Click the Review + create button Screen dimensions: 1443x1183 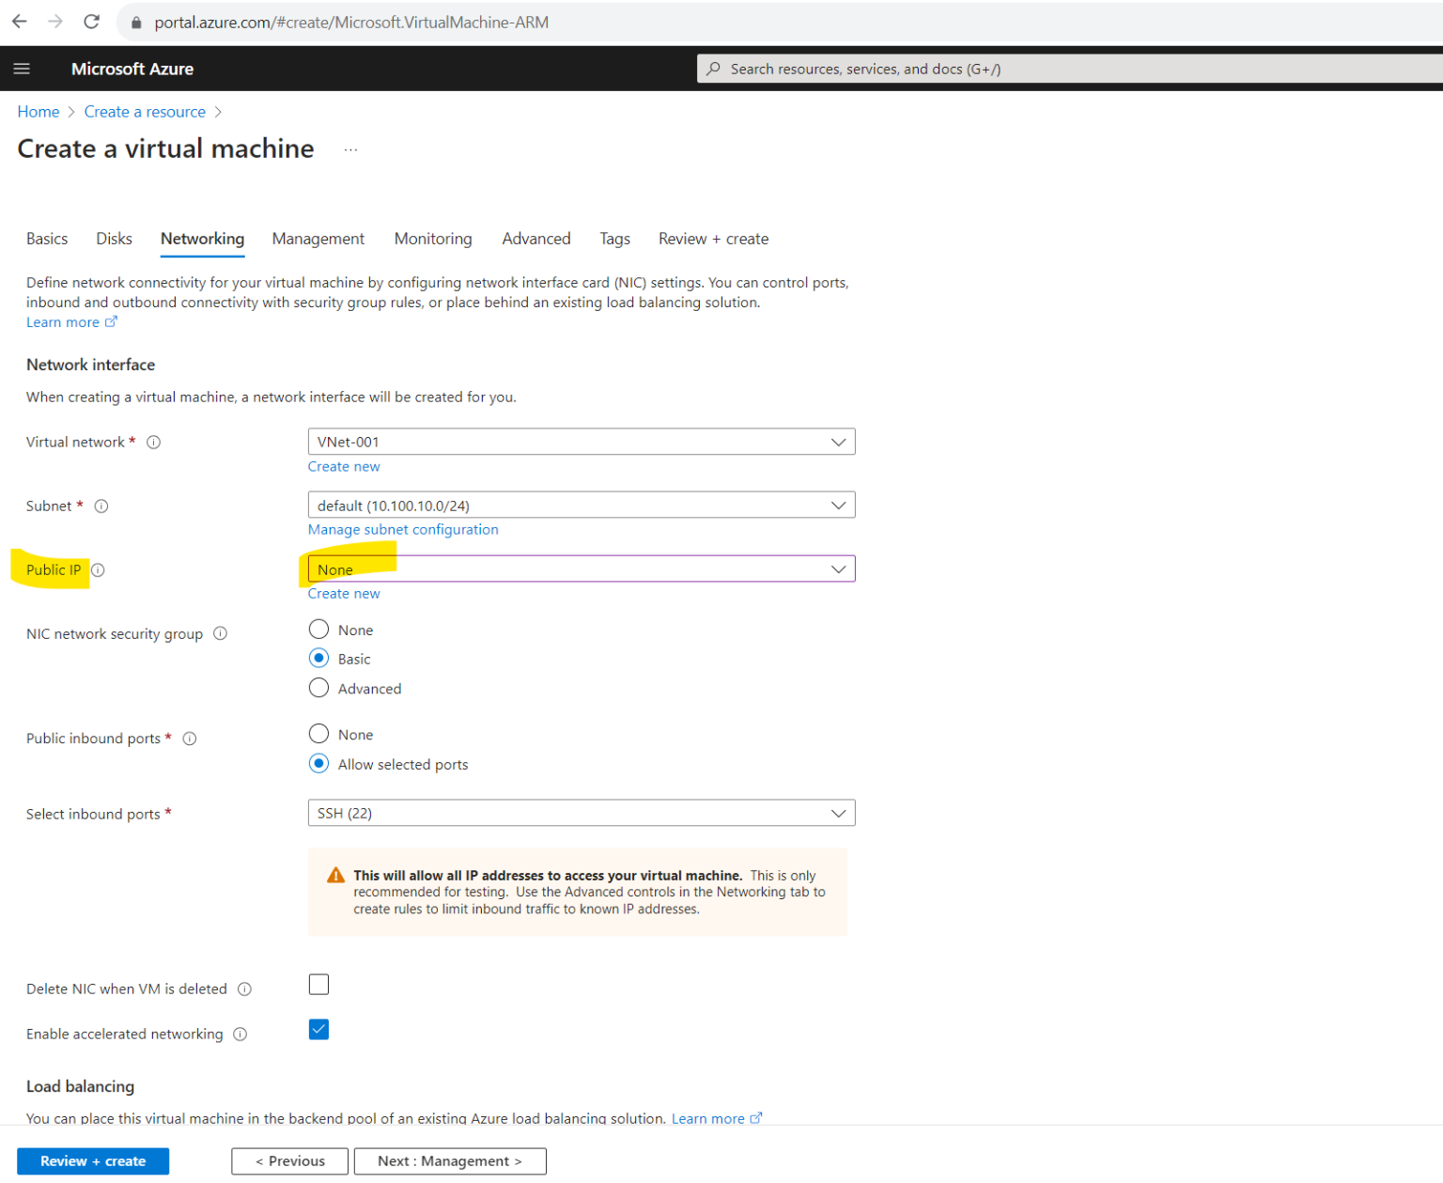[x=93, y=1160]
